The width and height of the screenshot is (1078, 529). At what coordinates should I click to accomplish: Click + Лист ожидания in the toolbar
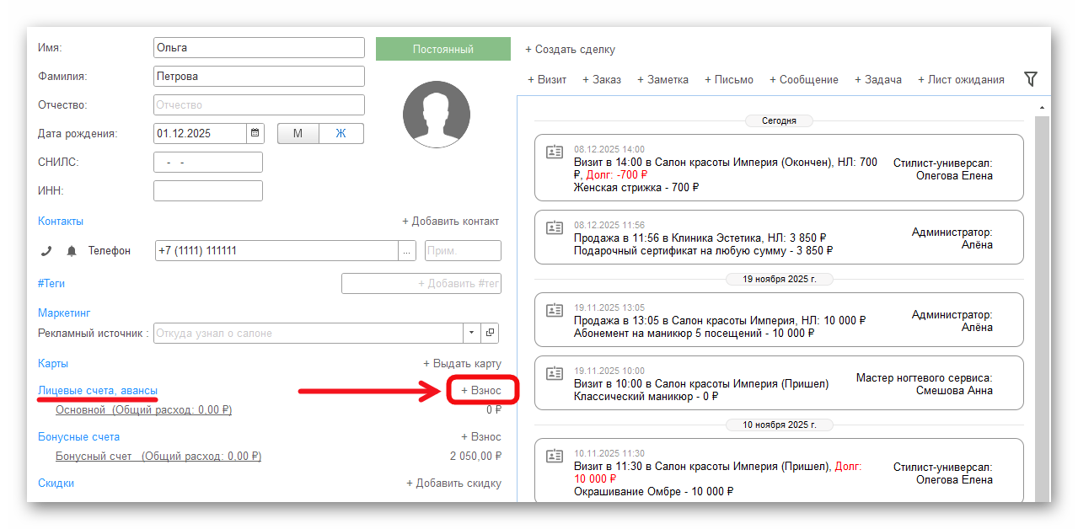[961, 79]
